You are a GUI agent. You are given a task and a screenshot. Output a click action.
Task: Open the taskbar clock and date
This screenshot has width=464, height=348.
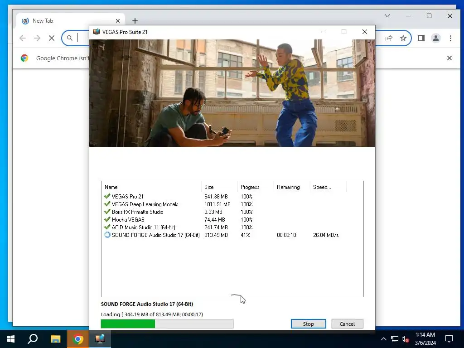tap(425, 339)
